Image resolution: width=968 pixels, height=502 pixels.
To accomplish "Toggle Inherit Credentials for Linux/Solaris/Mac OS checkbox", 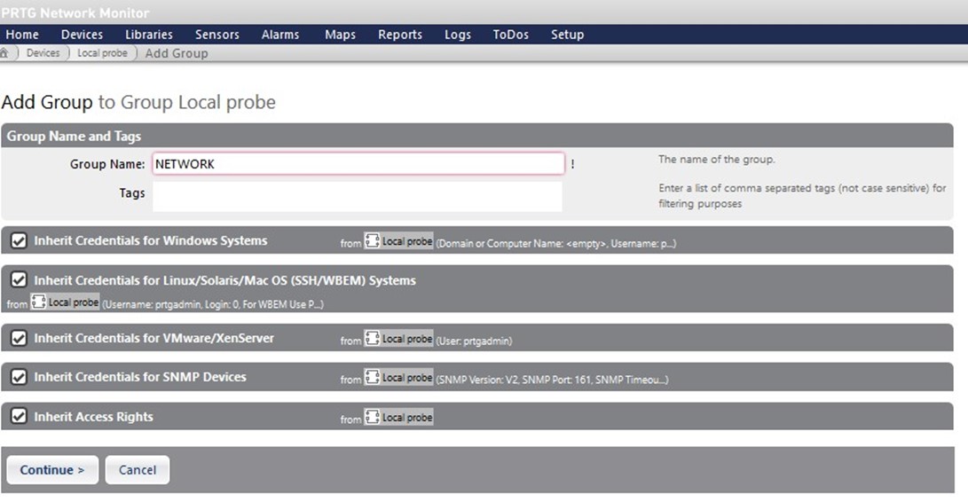I will 20,280.
